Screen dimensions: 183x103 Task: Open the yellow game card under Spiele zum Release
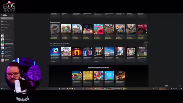pyautogui.click(x=88, y=78)
